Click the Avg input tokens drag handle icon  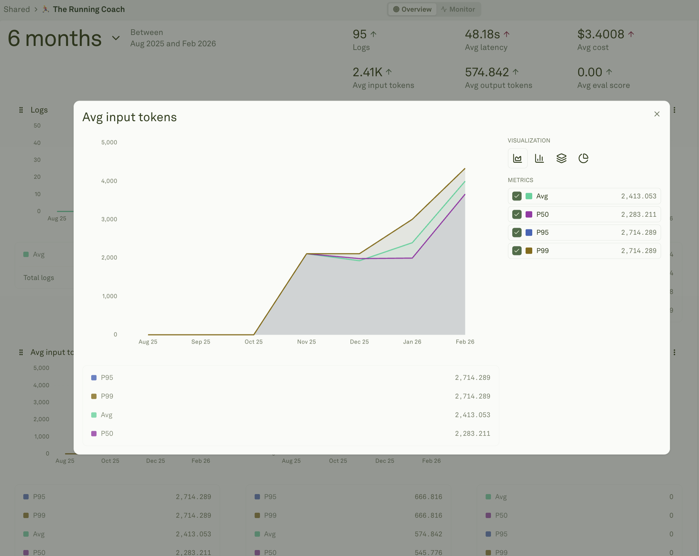click(x=21, y=352)
